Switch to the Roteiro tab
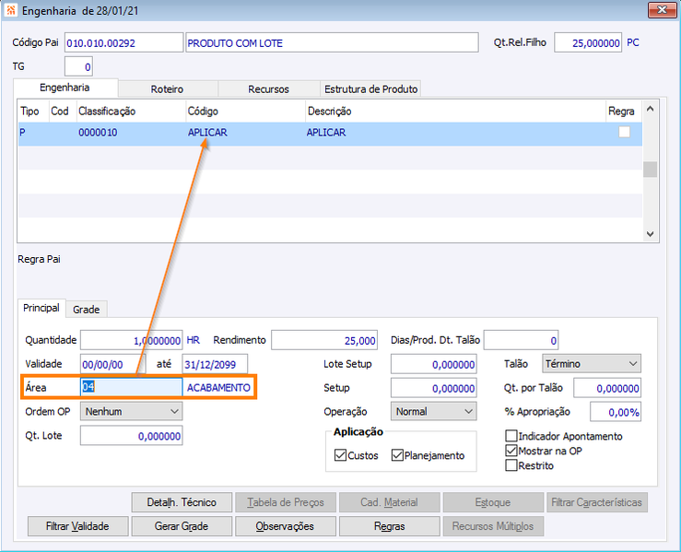This screenshot has height=552, width=681. (167, 89)
